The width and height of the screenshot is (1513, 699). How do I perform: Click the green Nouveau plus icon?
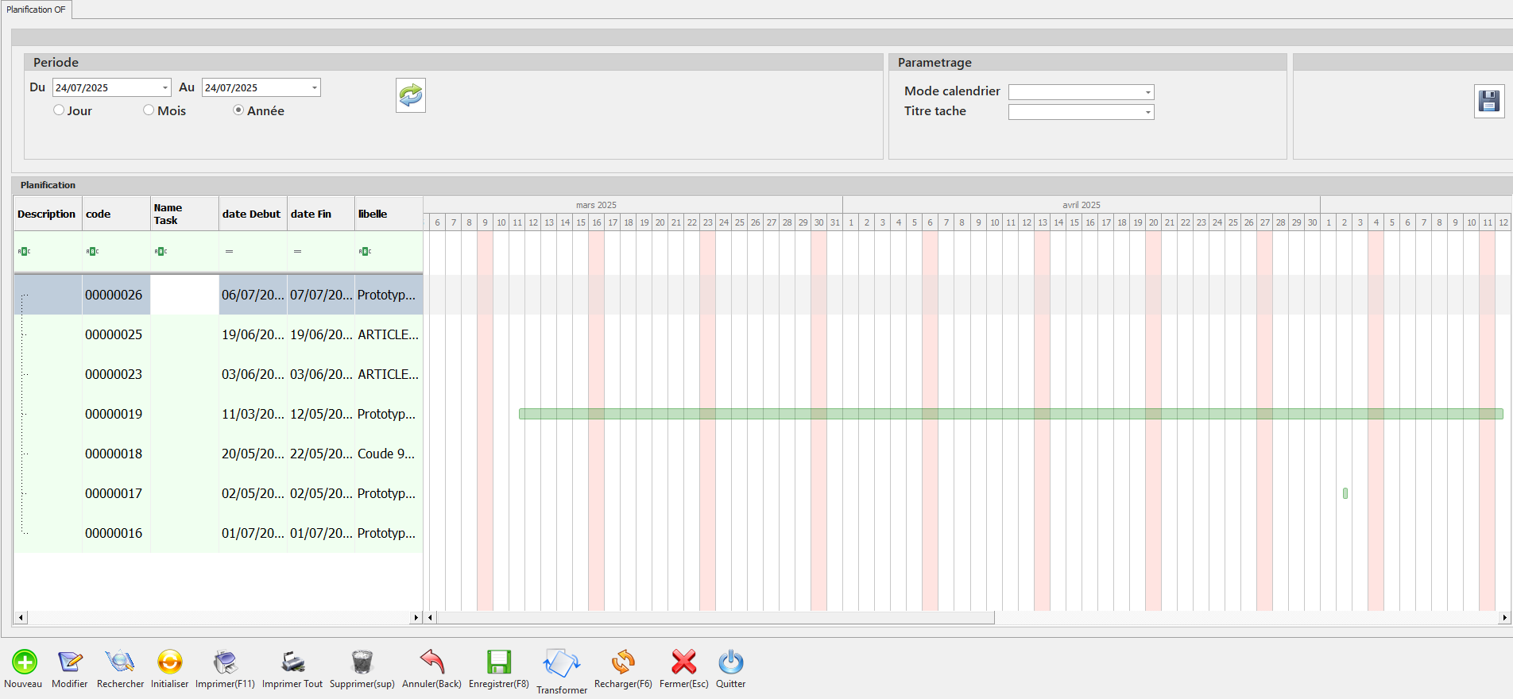[x=24, y=662]
